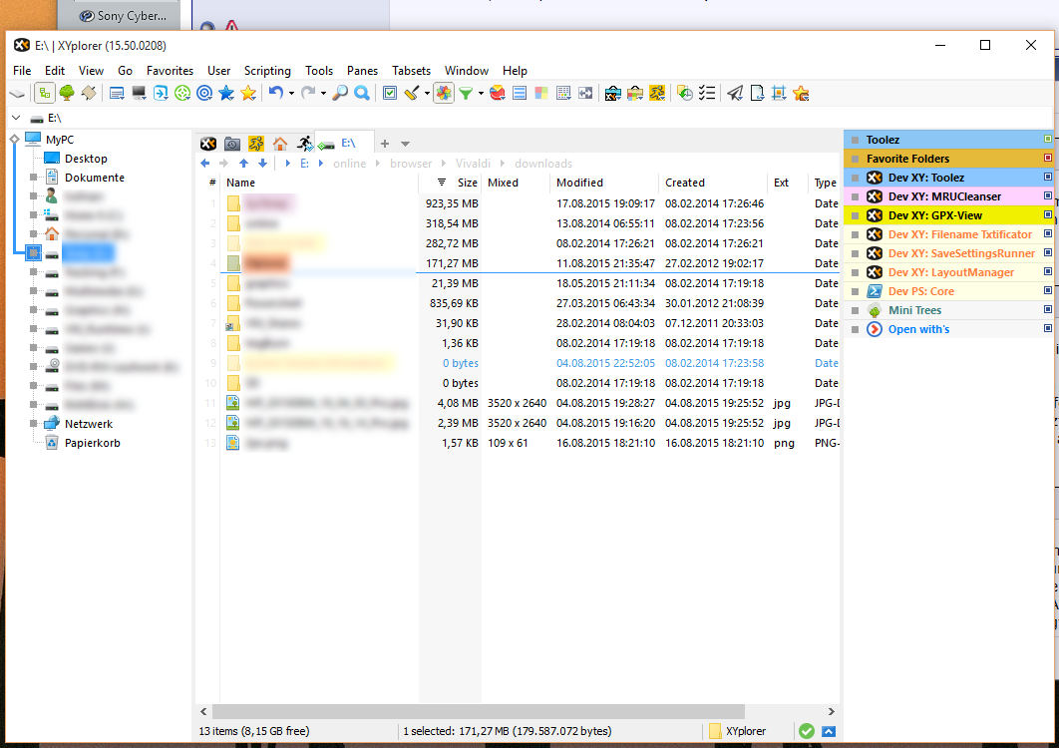Click the Undo arrow toolbar icon
Viewport: 1059px width, 748px height.
click(275, 93)
